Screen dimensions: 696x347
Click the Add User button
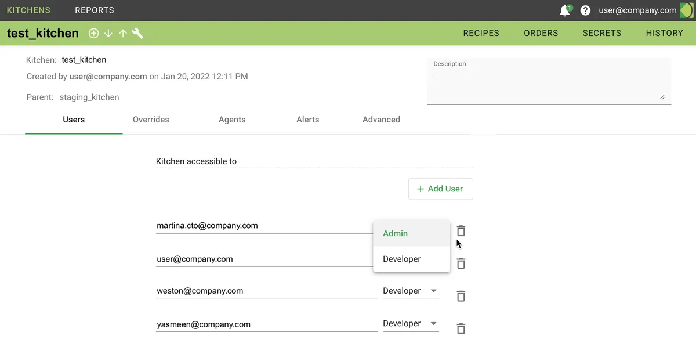[x=440, y=189]
